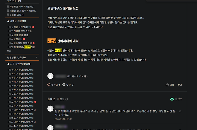Click the second commenter's blurred nickname
Image resolution: width=197 pixels, height=130 pixels.
click(x=61, y=126)
